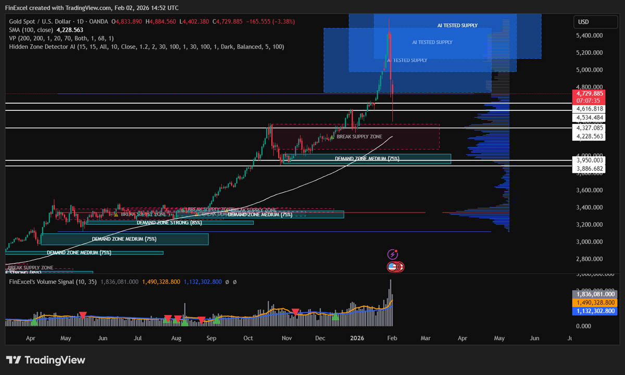This screenshot has width=625, height=375.
Task: Click the Feb label on the time axis
Action: click(392, 337)
